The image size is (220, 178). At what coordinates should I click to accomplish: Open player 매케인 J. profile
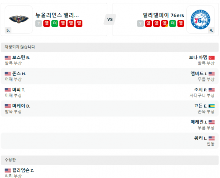[x=199, y=122]
